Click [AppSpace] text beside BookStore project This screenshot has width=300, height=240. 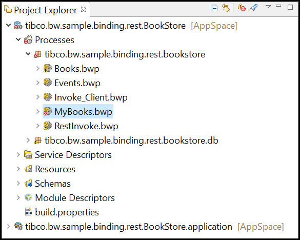214,26
